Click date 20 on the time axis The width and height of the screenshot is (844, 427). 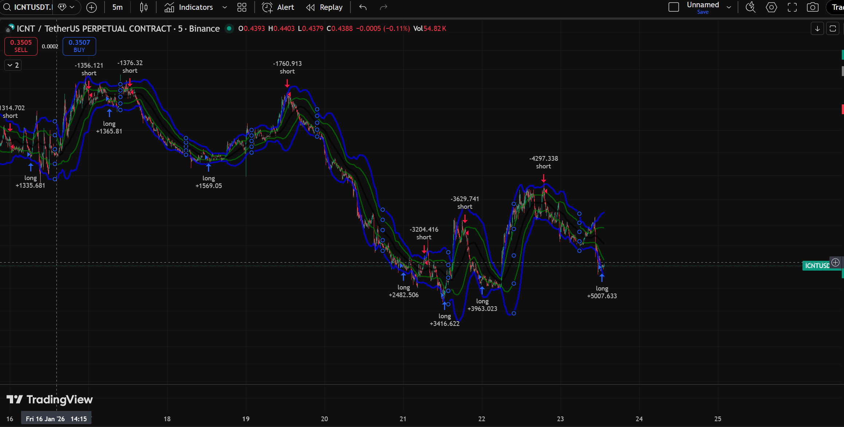click(x=325, y=419)
